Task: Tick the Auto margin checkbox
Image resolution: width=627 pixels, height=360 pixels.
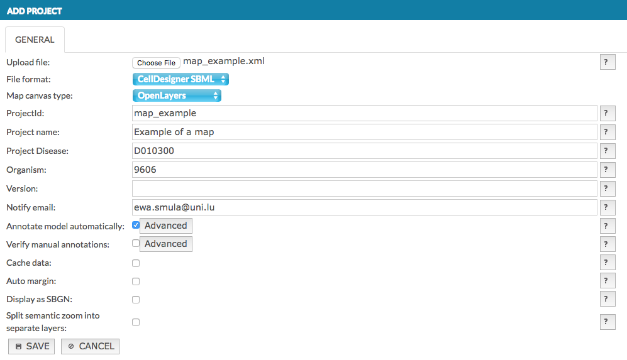Action: click(136, 281)
